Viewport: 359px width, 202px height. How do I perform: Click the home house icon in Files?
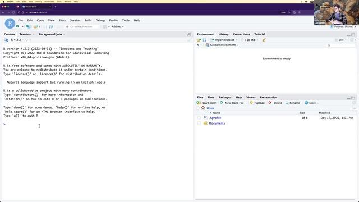click(203, 108)
